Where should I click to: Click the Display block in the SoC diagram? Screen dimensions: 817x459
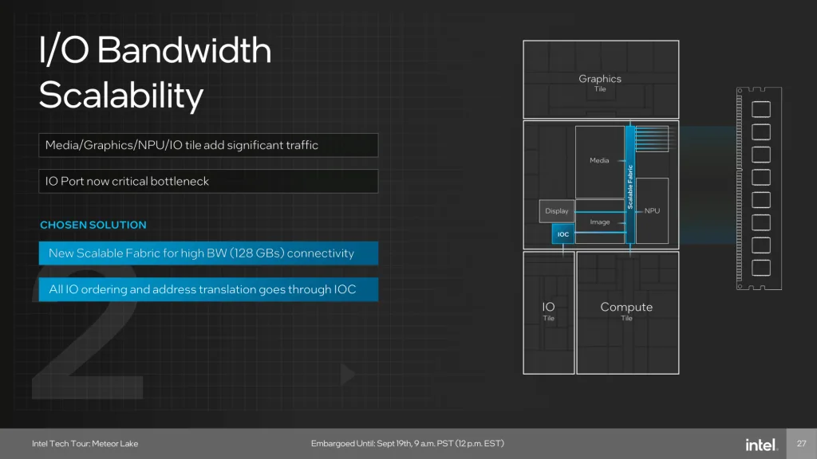point(557,211)
